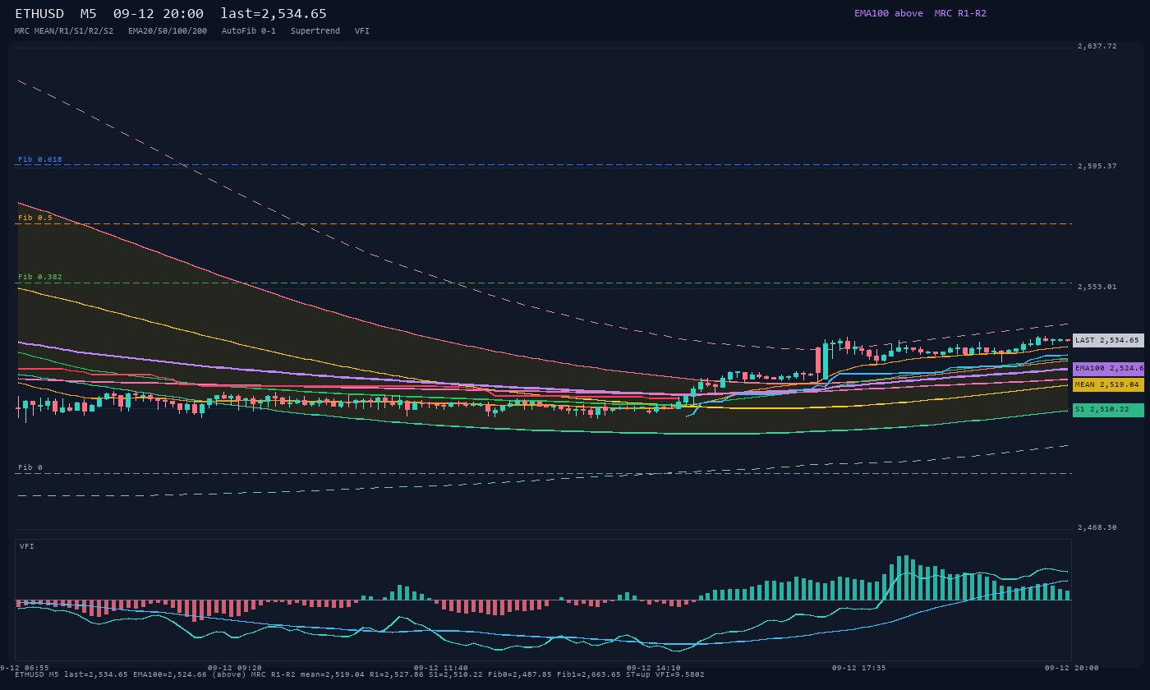
Task: Click the "AutoFib 0-1" indicator label
Action: (x=249, y=31)
